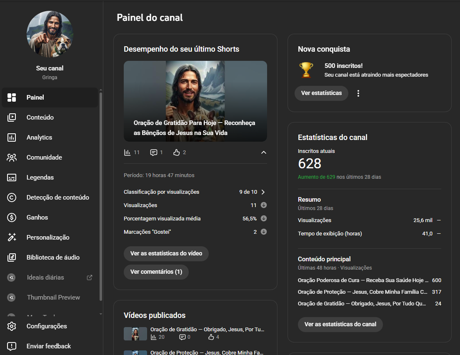Click the down-arrow icon beside Porcentagem visualizada média
The image size is (460, 355).
[264, 218]
